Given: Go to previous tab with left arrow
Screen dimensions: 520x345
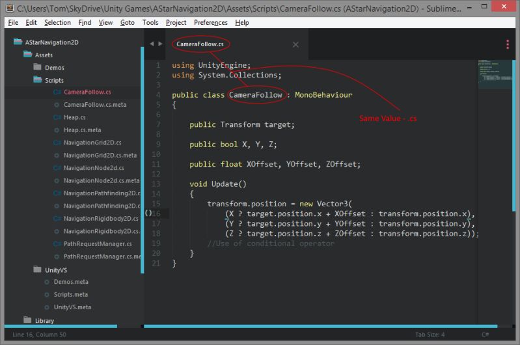Looking at the screenshot, I should coord(152,44).
